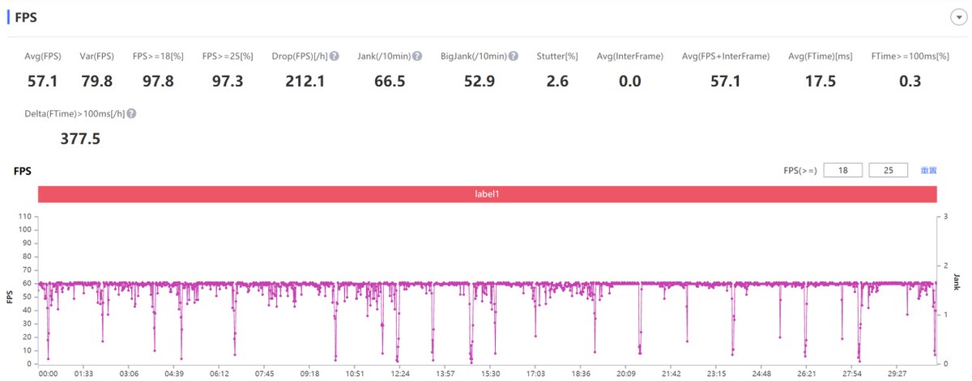Select the red label1 bar

tap(487, 194)
